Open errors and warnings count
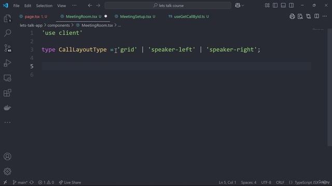Image resolution: width=332 pixels, height=186 pixels. [46, 182]
